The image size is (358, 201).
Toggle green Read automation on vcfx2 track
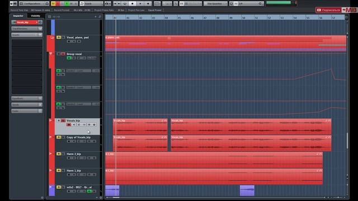(x=89, y=191)
